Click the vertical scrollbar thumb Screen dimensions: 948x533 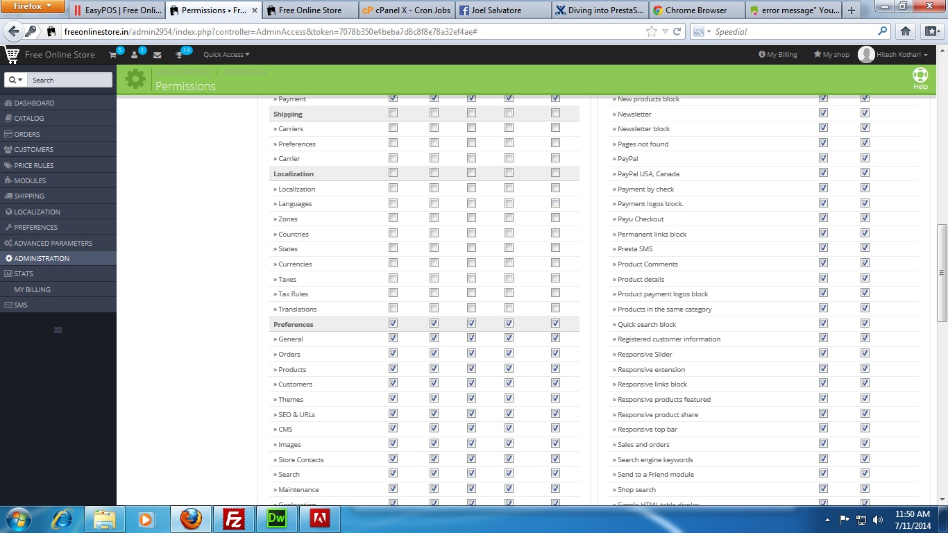click(x=942, y=272)
